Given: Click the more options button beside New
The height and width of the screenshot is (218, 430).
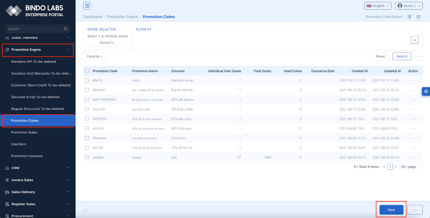Looking at the screenshot, I should [x=415, y=210].
